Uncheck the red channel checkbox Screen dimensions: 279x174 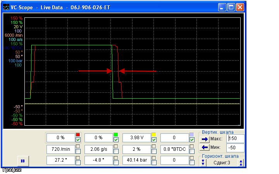tap(78, 140)
